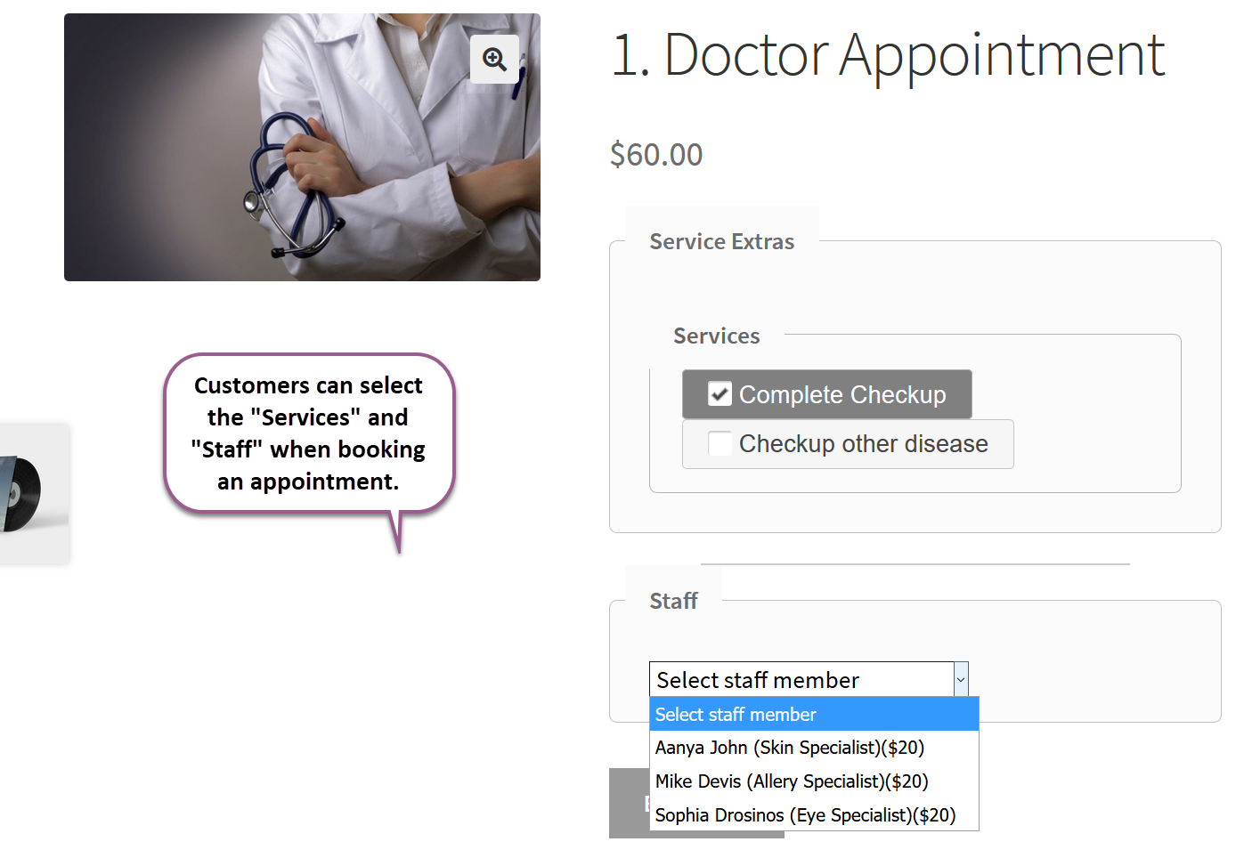Click the magnifier zoom icon on the doctor image

(495, 59)
